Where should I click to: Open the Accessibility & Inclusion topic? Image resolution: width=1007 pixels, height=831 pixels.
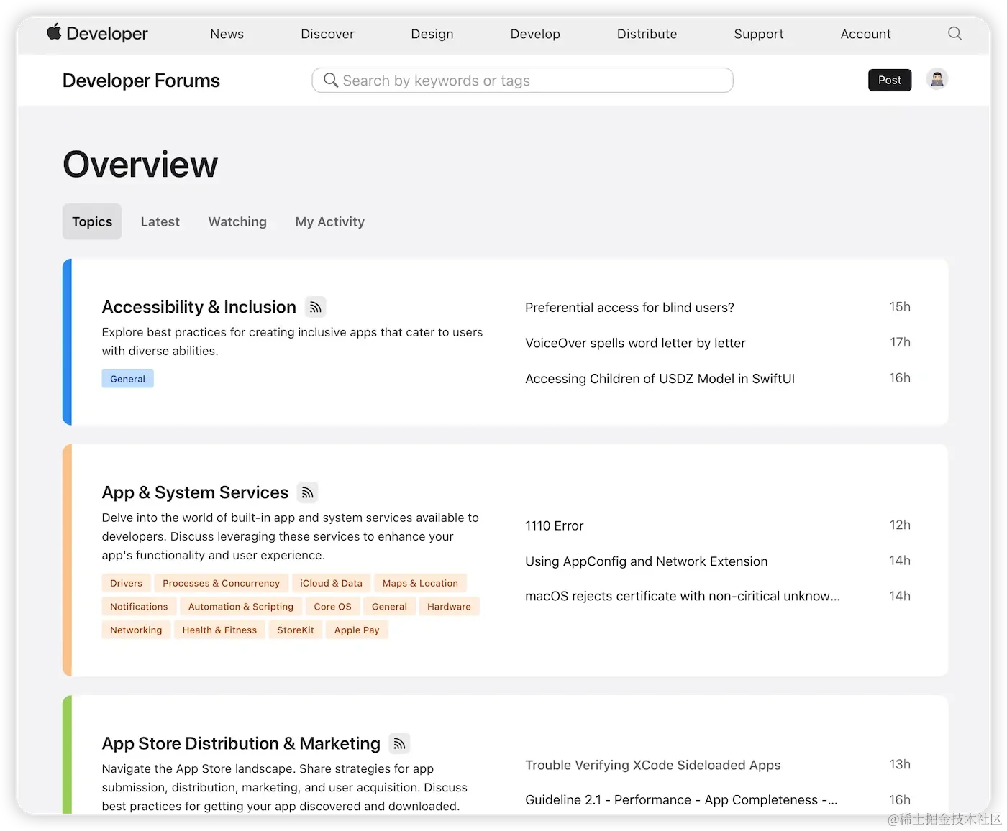tap(199, 307)
